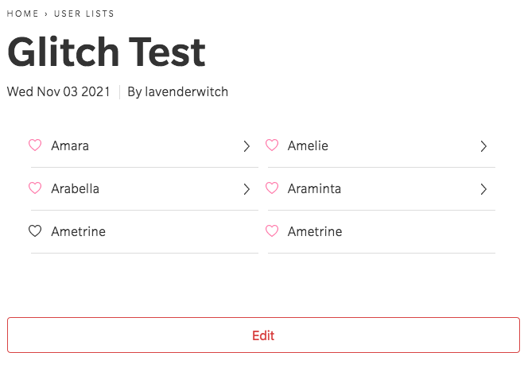524x368 pixels.
Task: Toggle the pink heart beside Amara
Action: click(35, 145)
